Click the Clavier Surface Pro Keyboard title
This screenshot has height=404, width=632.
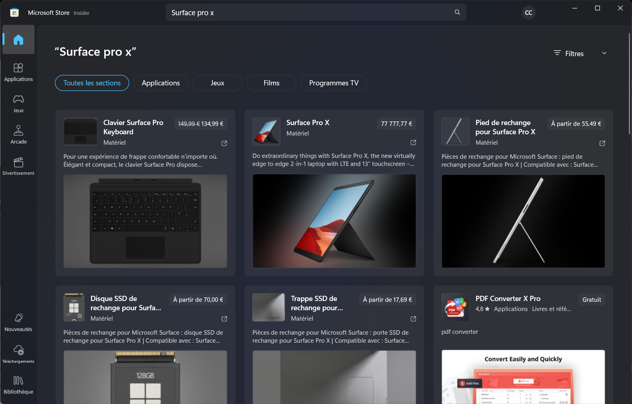[x=133, y=127]
